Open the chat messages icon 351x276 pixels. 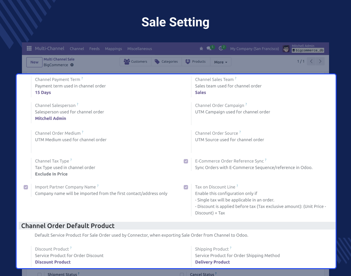[209, 48]
